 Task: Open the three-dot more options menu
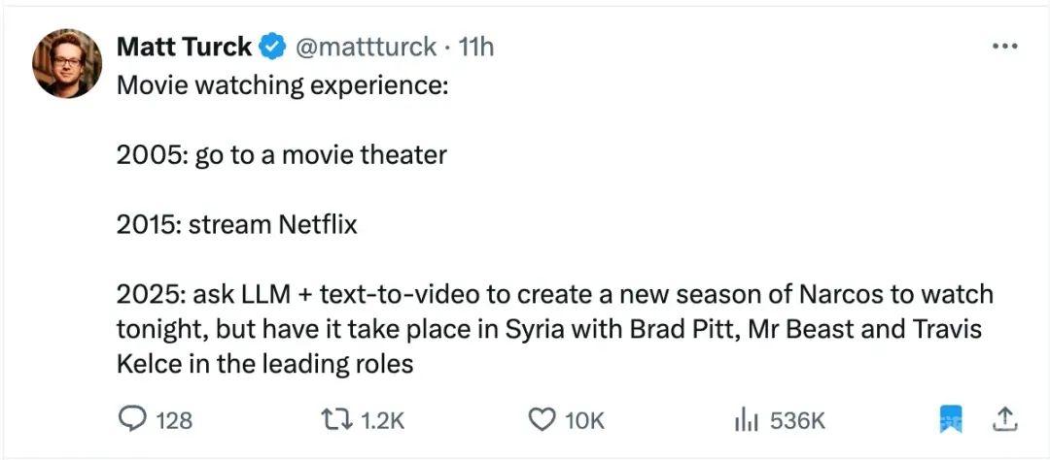pyautogui.click(x=1004, y=47)
